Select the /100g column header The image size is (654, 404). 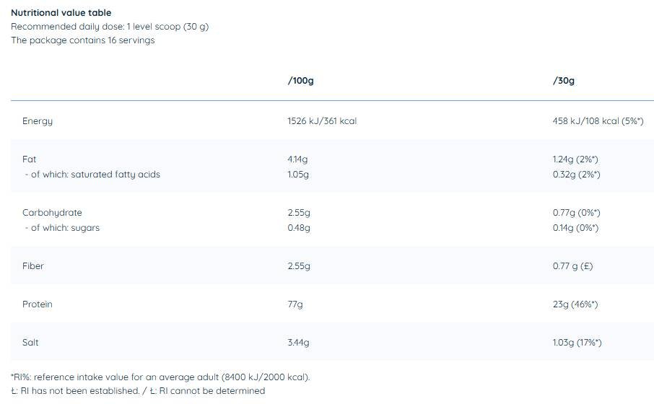(x=300, y=81)
